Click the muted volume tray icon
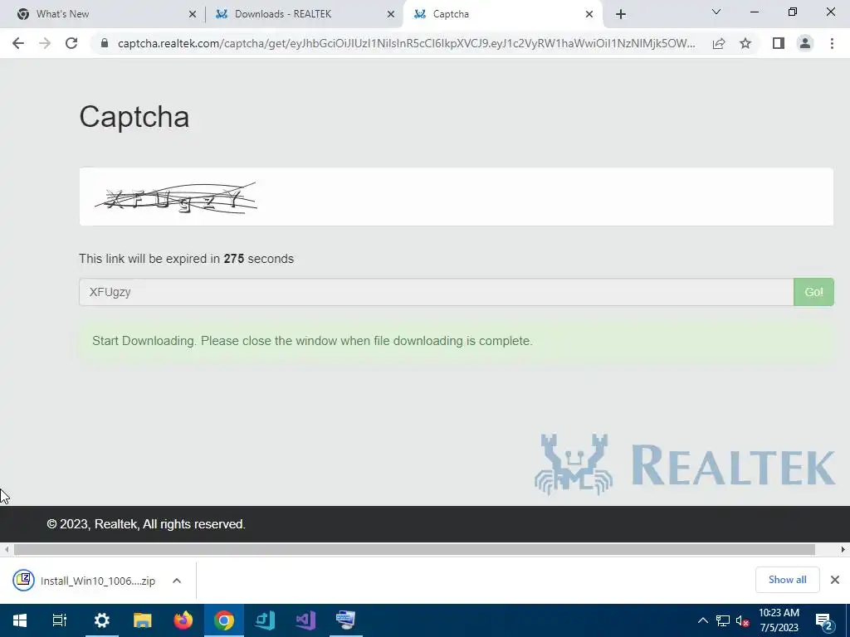850x637 pixels. 742,620
